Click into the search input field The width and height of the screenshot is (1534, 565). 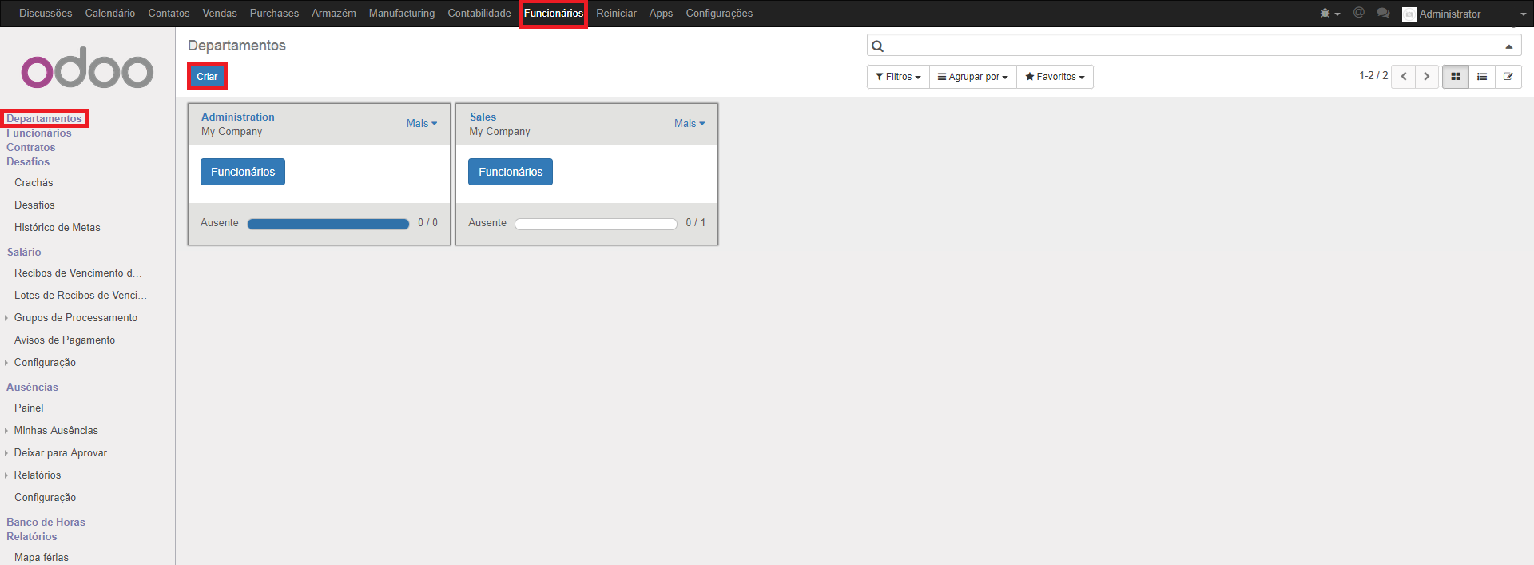[1190, 46]
